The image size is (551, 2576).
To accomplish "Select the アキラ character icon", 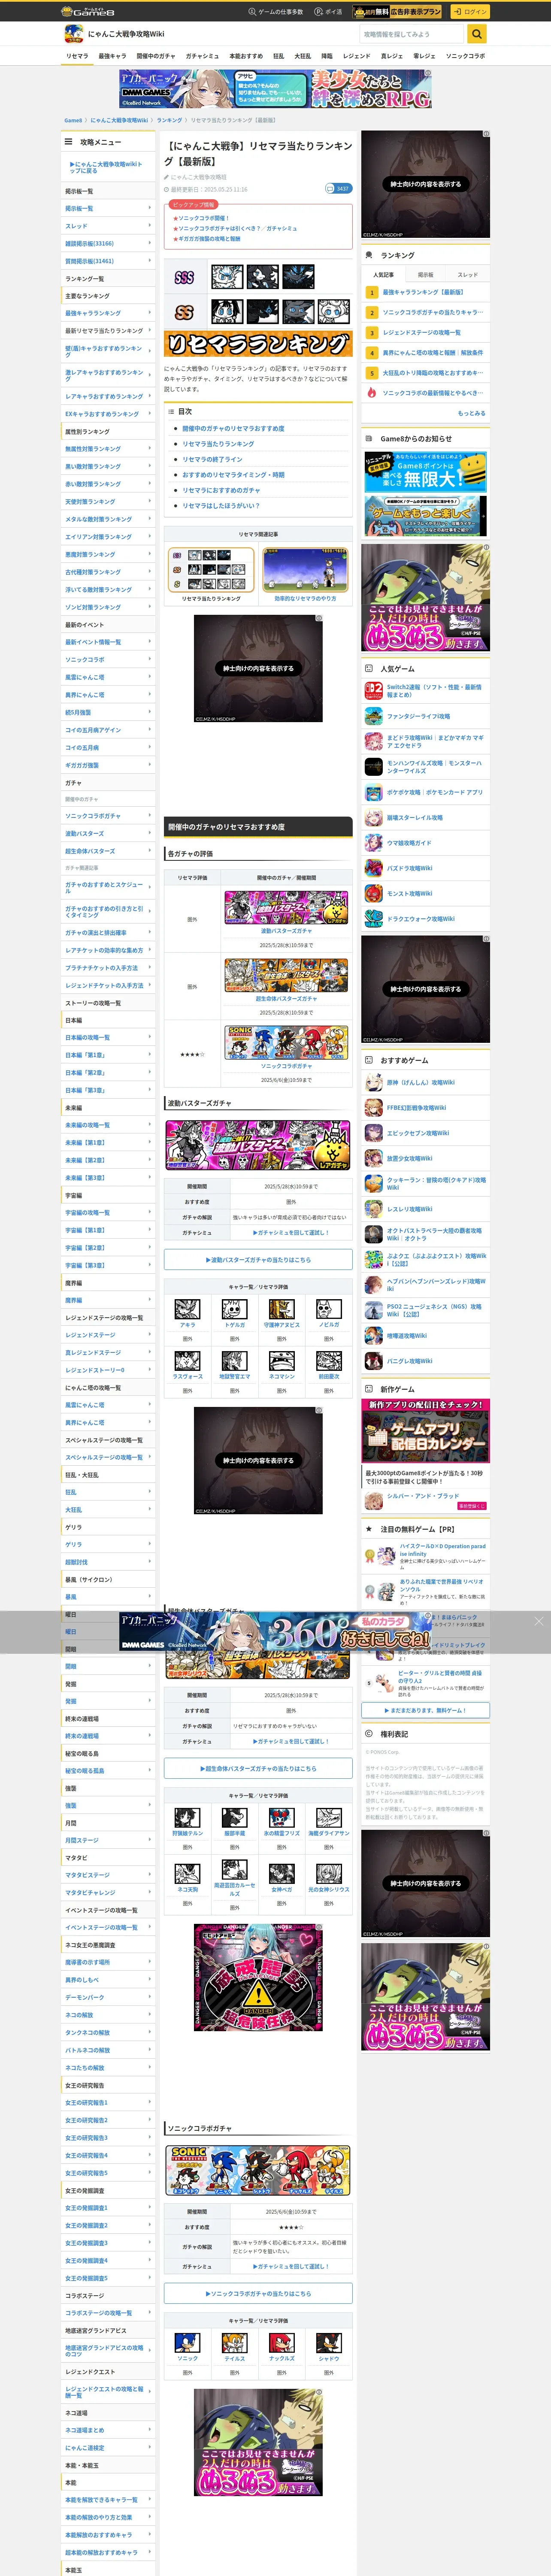I will [x=187, y=1309].
